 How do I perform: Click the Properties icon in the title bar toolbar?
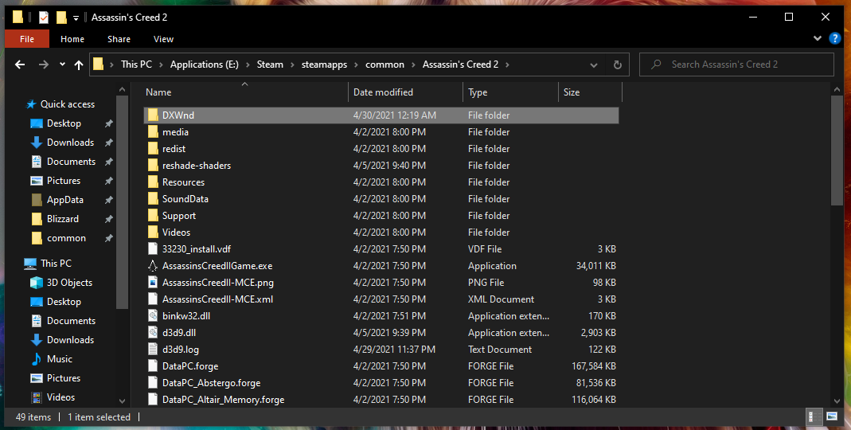(x=43, y=18)
